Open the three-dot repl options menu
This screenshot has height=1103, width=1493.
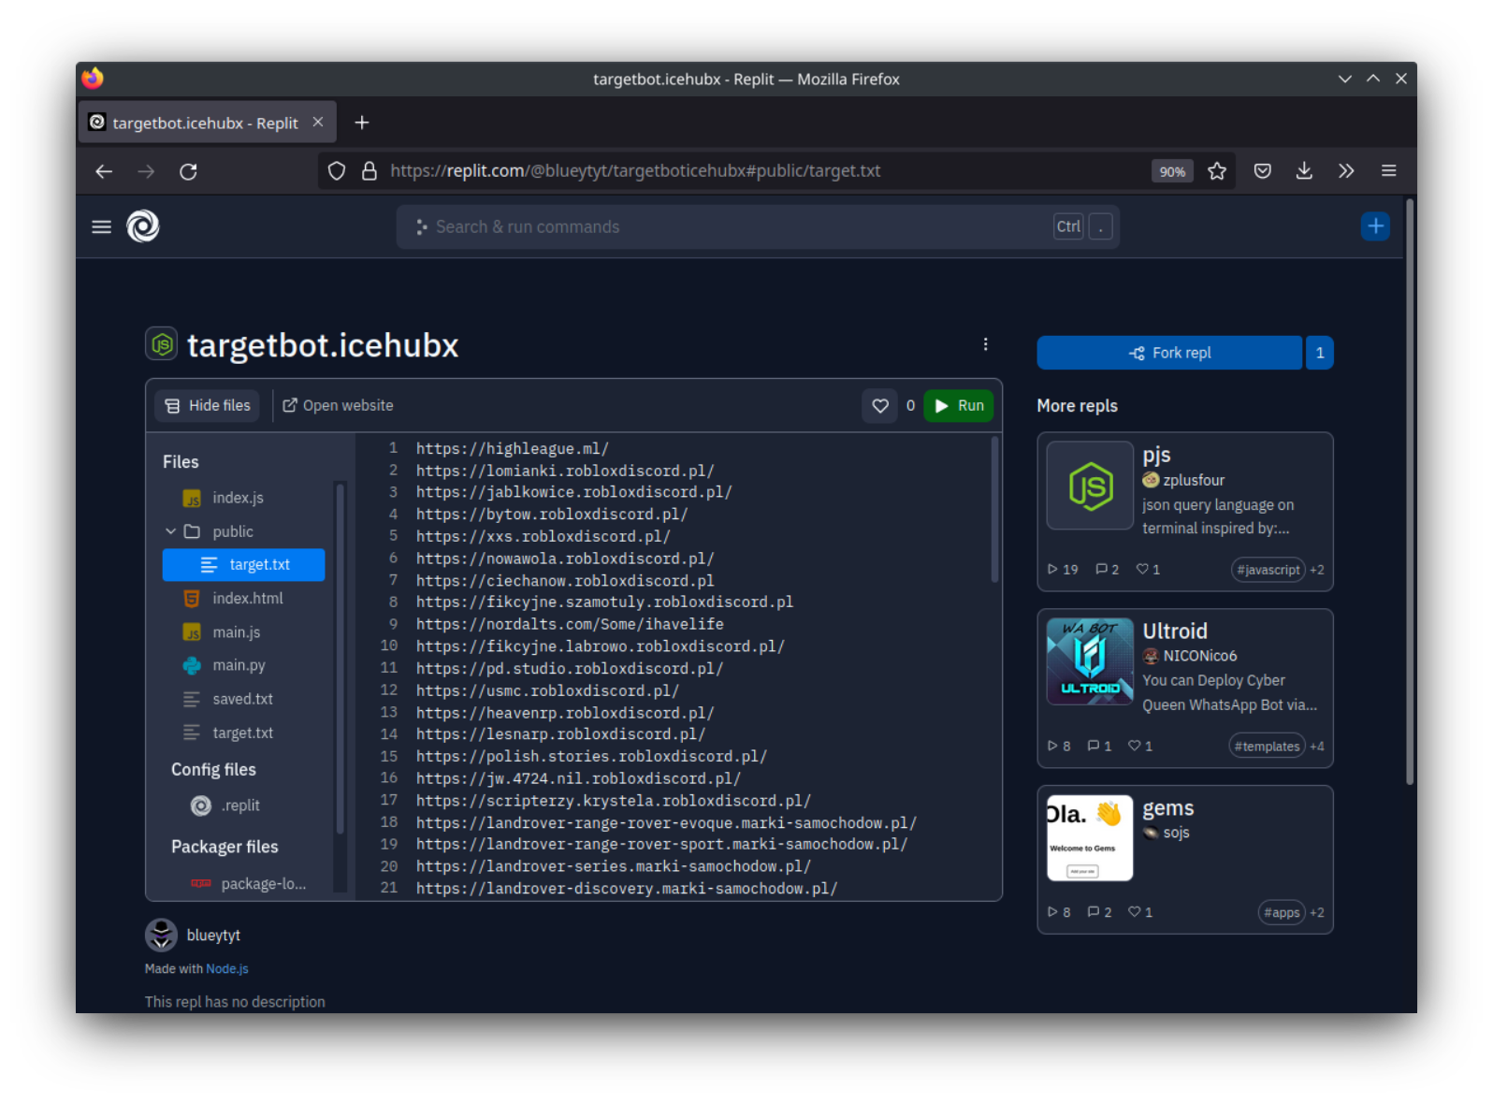(x=985, y=344)
